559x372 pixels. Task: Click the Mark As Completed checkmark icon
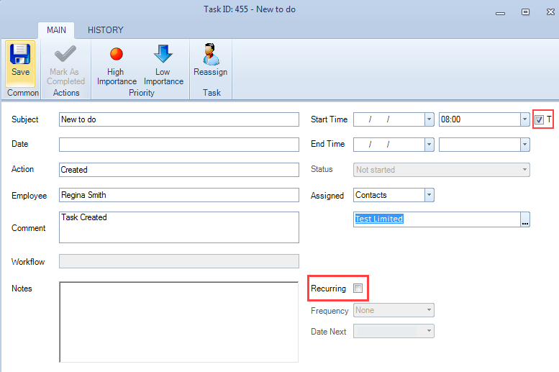click(65, 54)
